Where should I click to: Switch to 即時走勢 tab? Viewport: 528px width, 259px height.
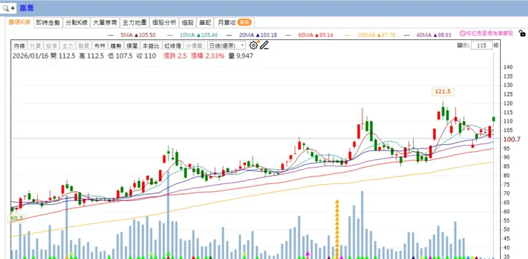pyautogui.click(x=48, y=23)
